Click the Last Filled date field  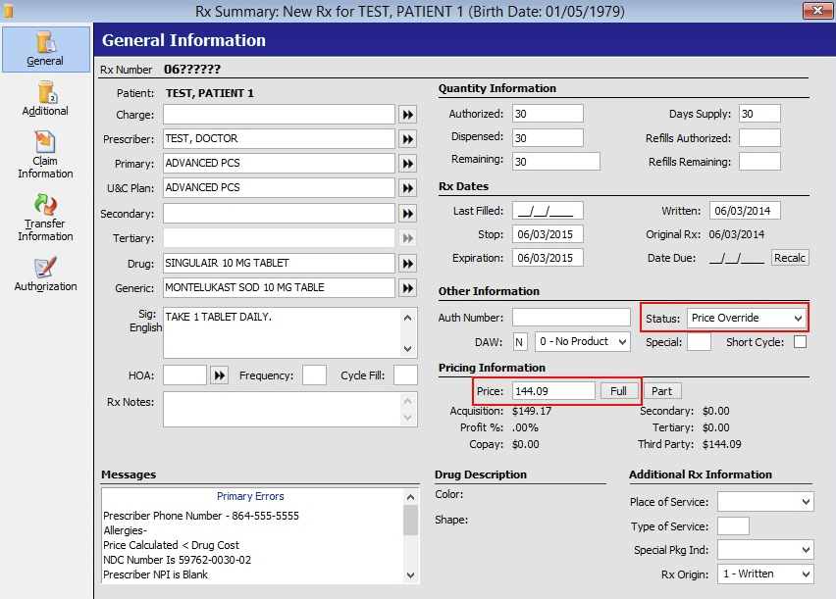[x=548, y=211]
